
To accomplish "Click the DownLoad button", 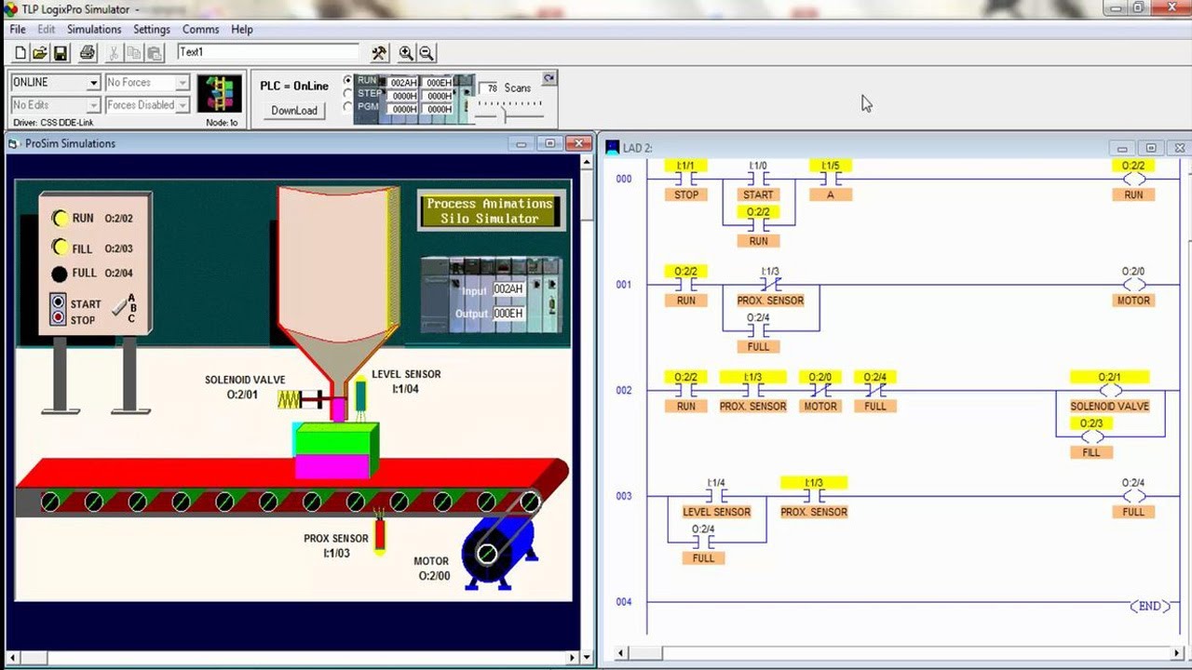I will (x=294, y=110).
